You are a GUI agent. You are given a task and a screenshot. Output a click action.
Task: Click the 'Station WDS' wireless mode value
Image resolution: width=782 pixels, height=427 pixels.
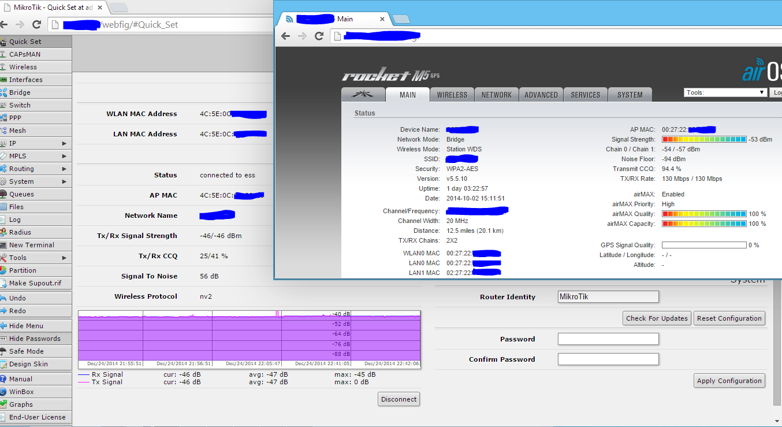click(464, 149)
